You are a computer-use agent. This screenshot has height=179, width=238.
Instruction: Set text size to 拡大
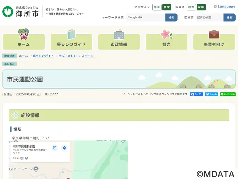[x=167, y=7]
